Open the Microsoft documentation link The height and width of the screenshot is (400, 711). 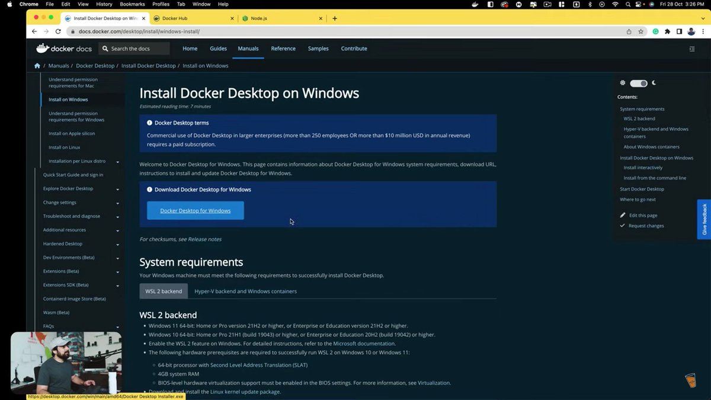[364, 344]
